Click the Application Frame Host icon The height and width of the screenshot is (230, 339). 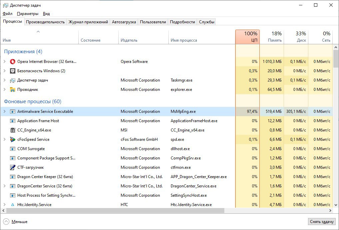pos(13,121)
